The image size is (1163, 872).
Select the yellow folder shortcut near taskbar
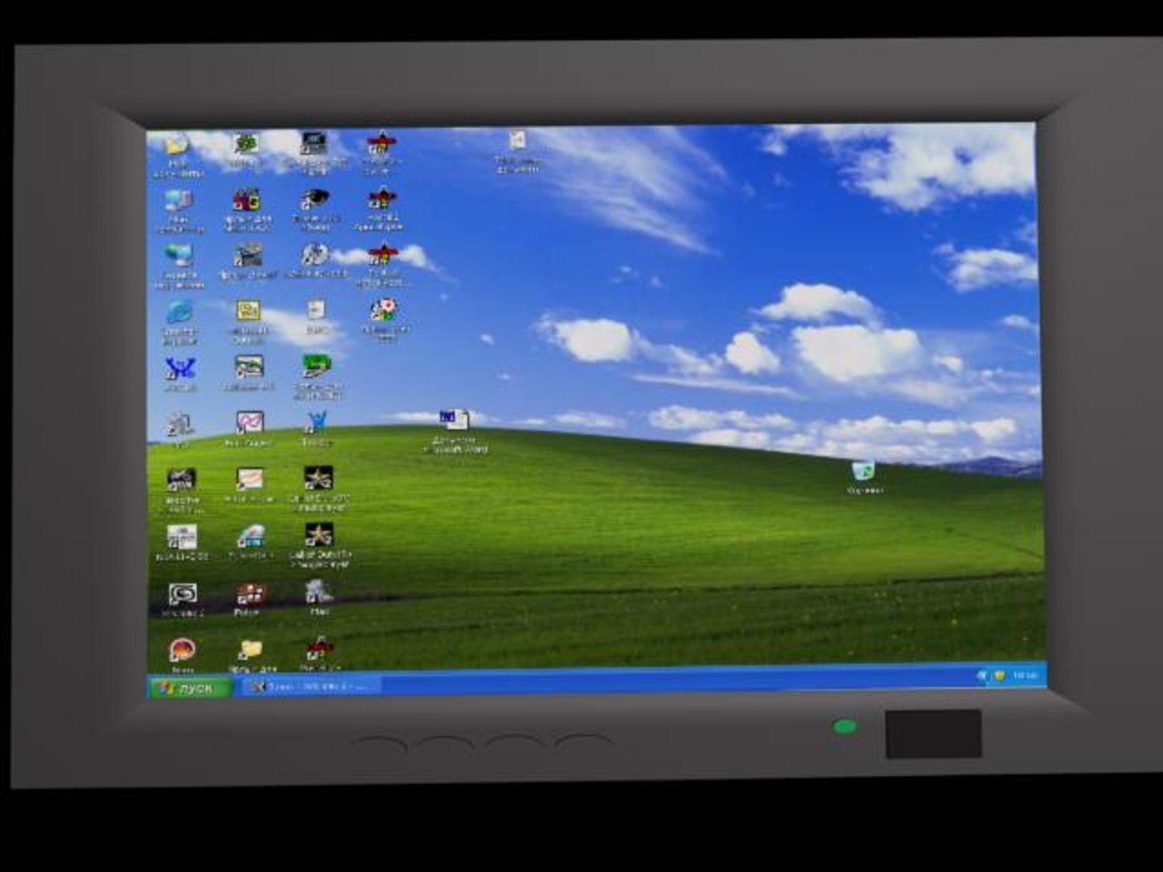click(x=250, y=650)
